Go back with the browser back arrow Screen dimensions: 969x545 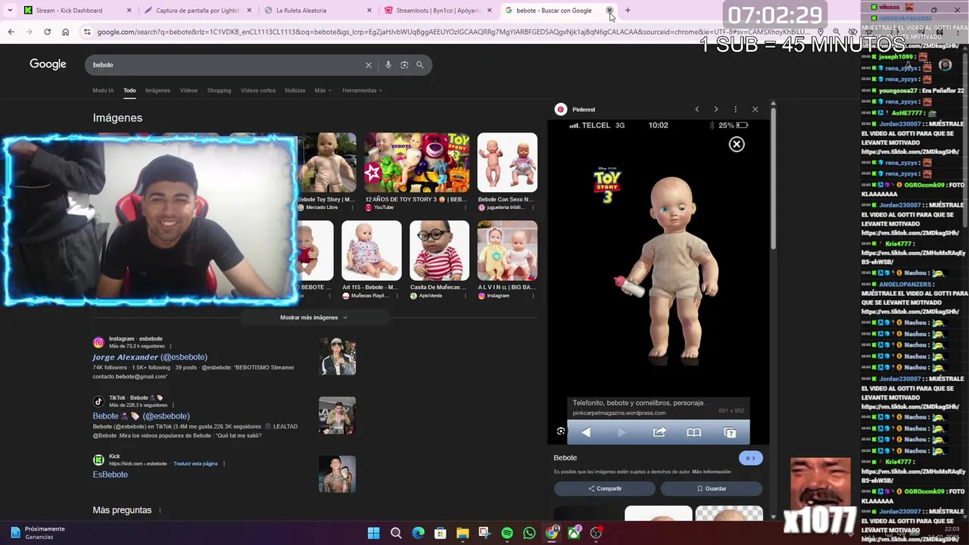coord(11,32)
